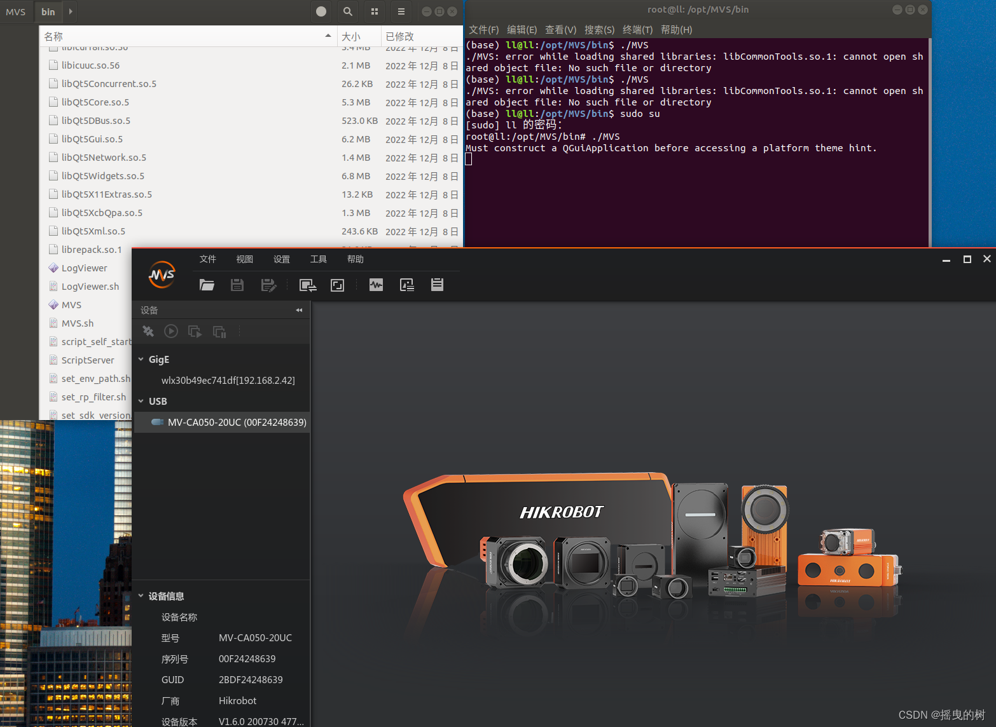Click the diamond icon of MVS executable

coord(53,304)
